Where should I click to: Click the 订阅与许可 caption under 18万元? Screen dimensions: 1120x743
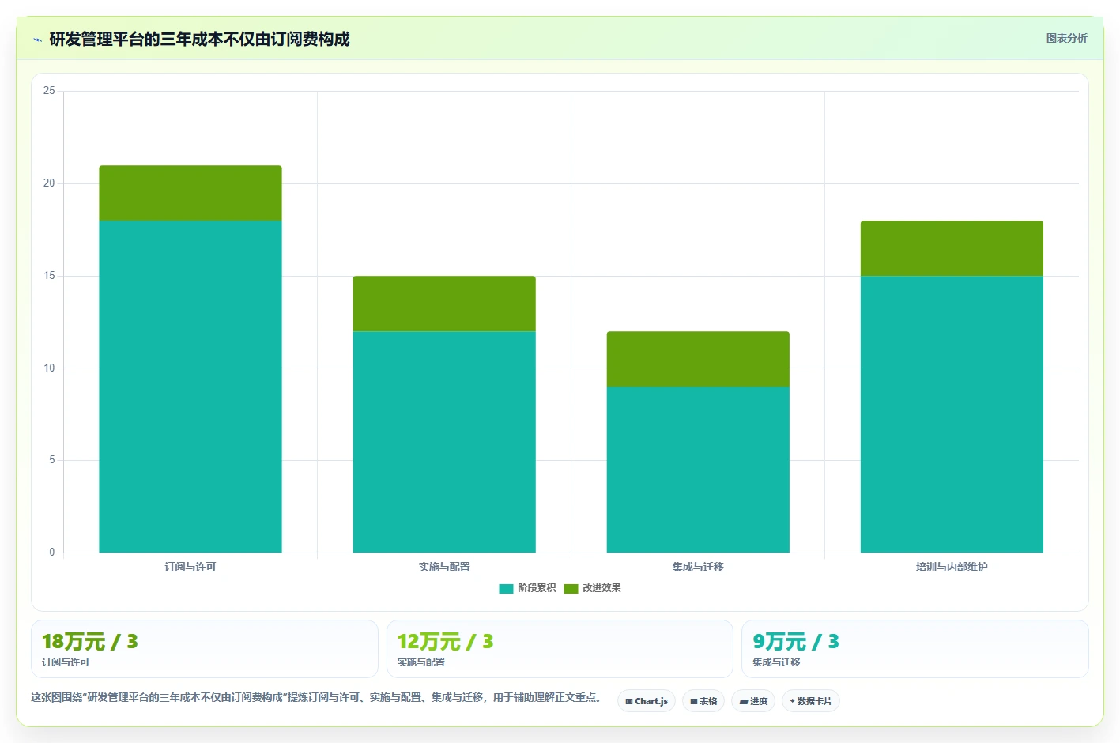coord(66,662)
